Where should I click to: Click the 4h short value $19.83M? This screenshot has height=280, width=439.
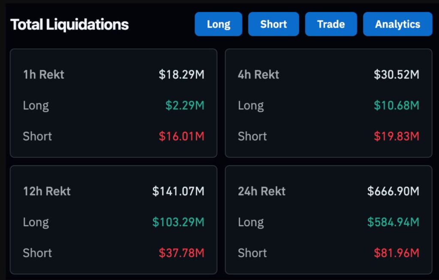[x=396, y=136]
